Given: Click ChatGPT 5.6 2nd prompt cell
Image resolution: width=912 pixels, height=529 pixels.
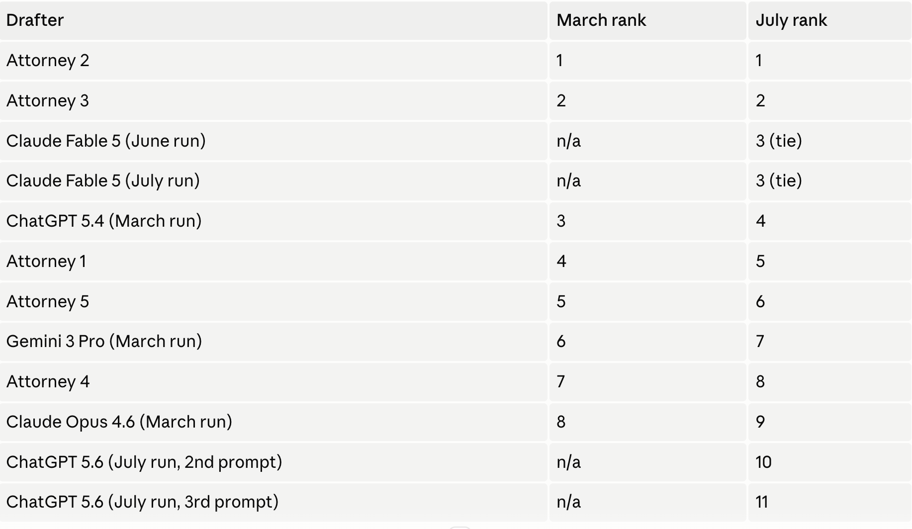Looking at the screenshot, I should pyautogui.click(x=274, y=462).
